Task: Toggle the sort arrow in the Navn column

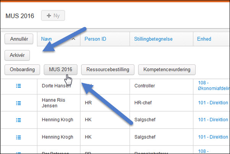Action: tap(73, 39)
